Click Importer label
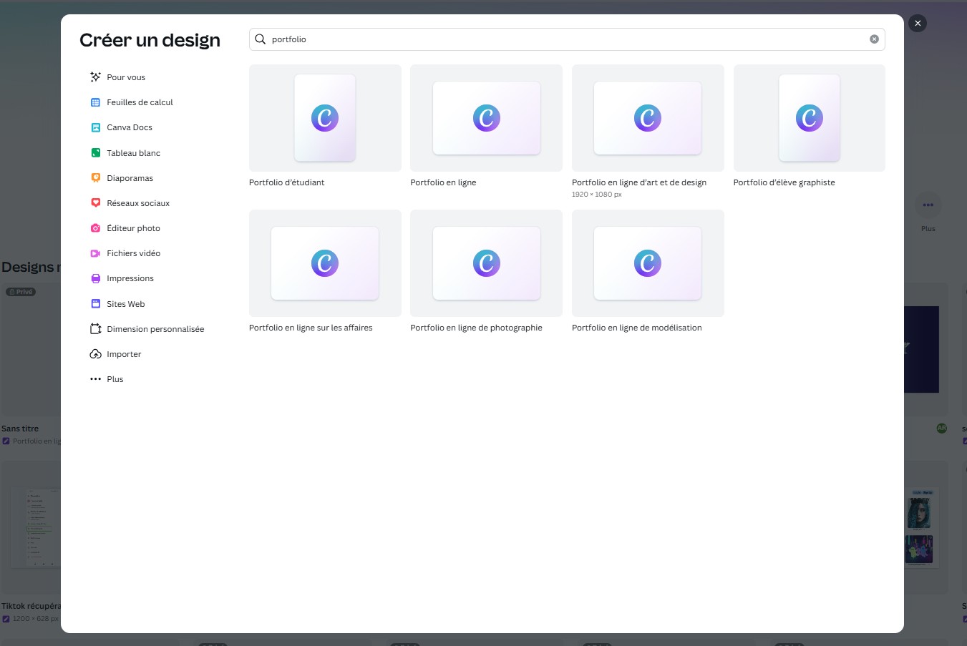The height and width of the screenshot is (646, 967). click(x=124, y=354)
